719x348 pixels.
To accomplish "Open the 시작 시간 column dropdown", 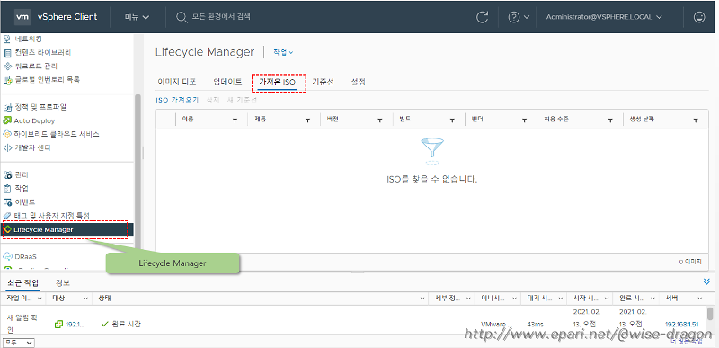I will click(606, 299).
